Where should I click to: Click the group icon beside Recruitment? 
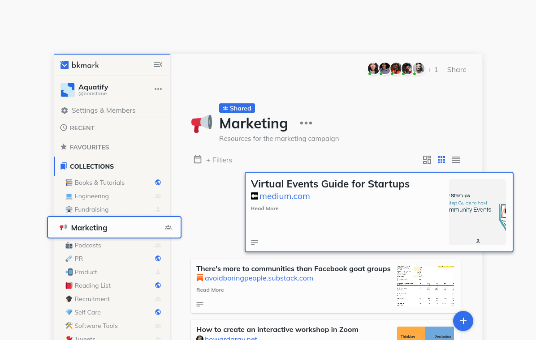(x=158, y=299)
